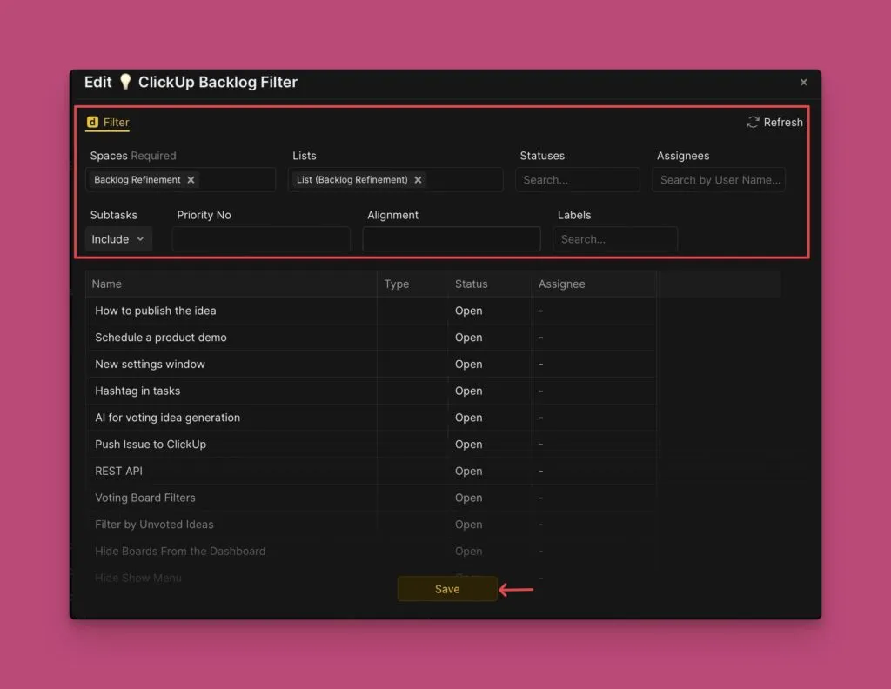Click the Refresh icon
Screen dimensions: 891x689
[x=753, y=123]
